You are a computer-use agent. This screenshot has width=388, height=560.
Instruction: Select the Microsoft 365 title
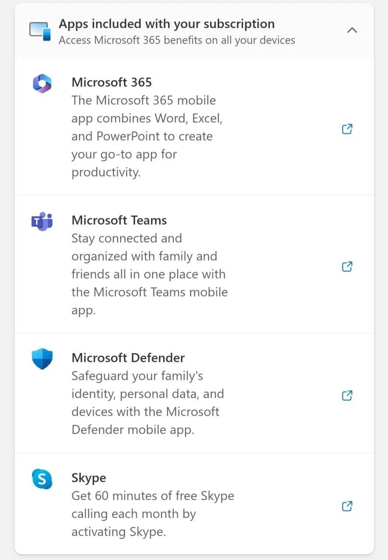tap(112, 82)
